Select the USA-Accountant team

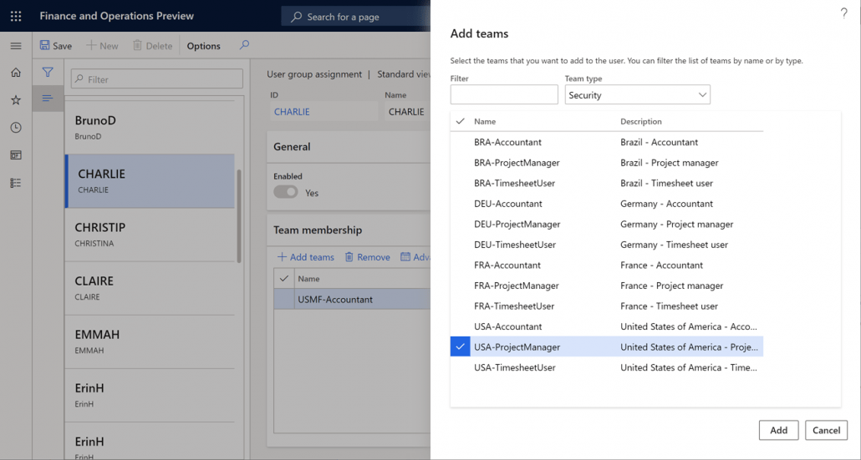pyautogui.click(x=607, y=326)
